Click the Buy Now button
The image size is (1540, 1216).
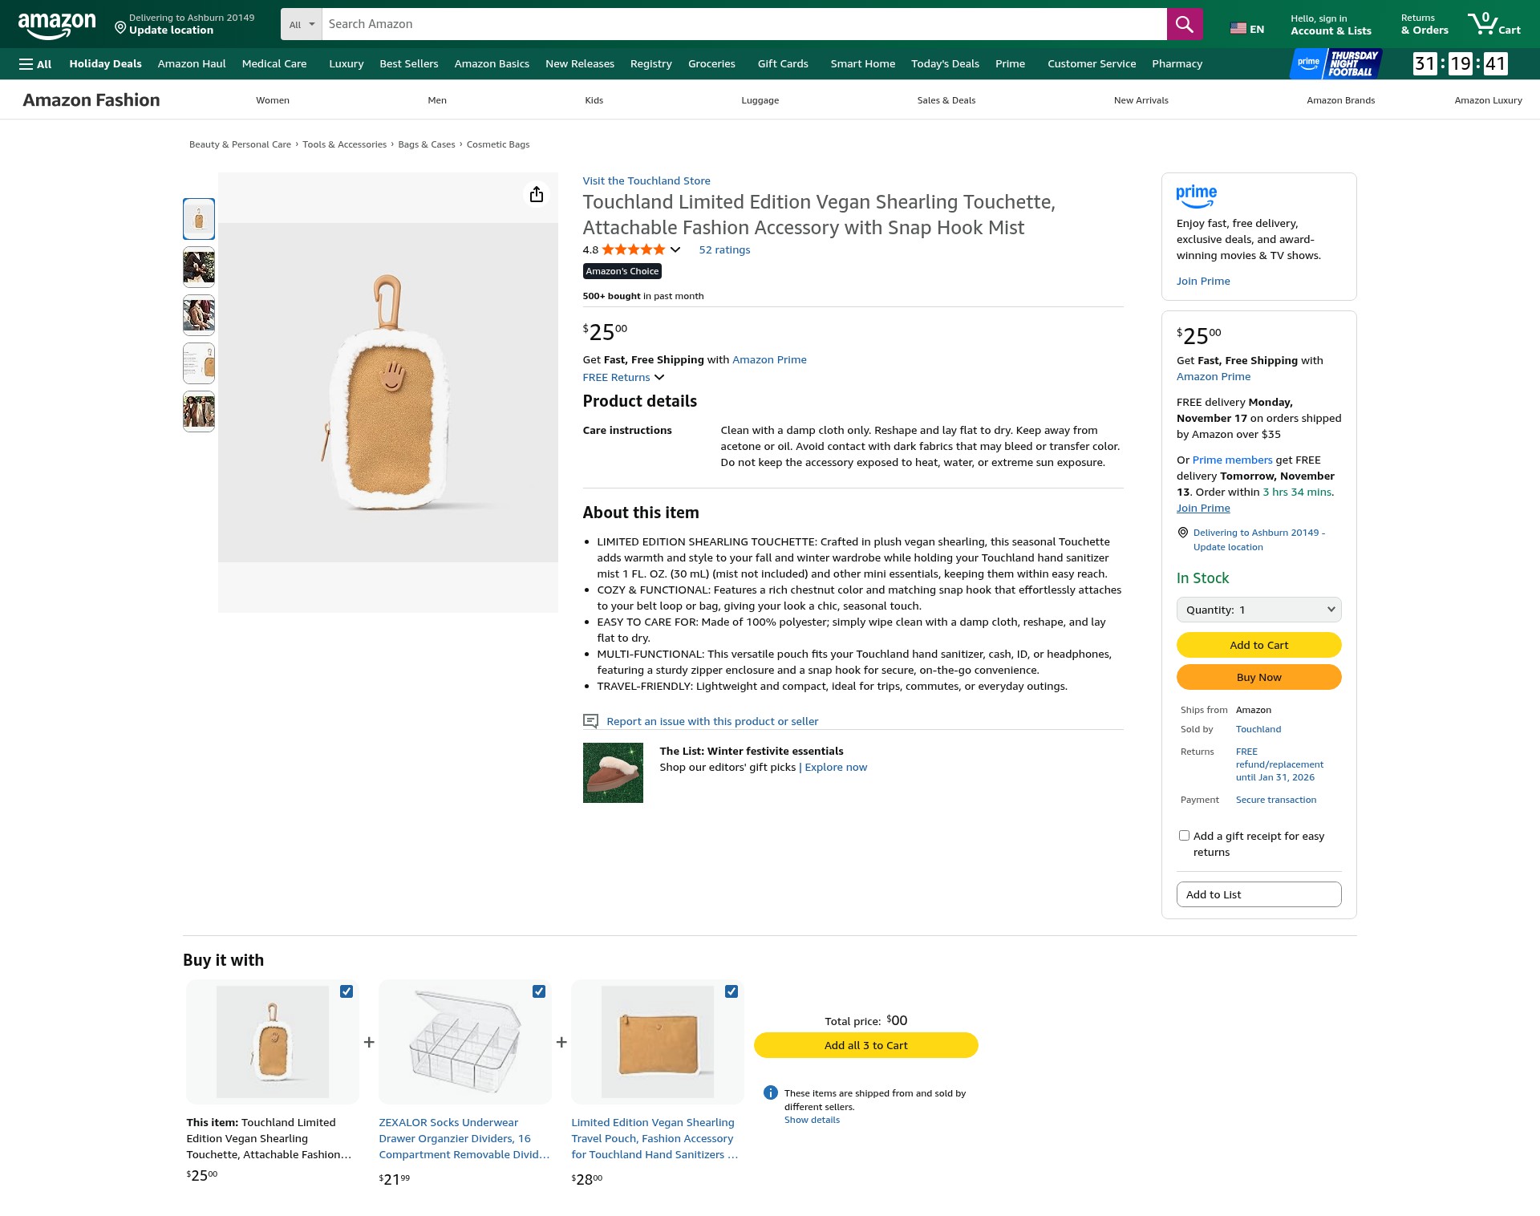point(1258,677)
